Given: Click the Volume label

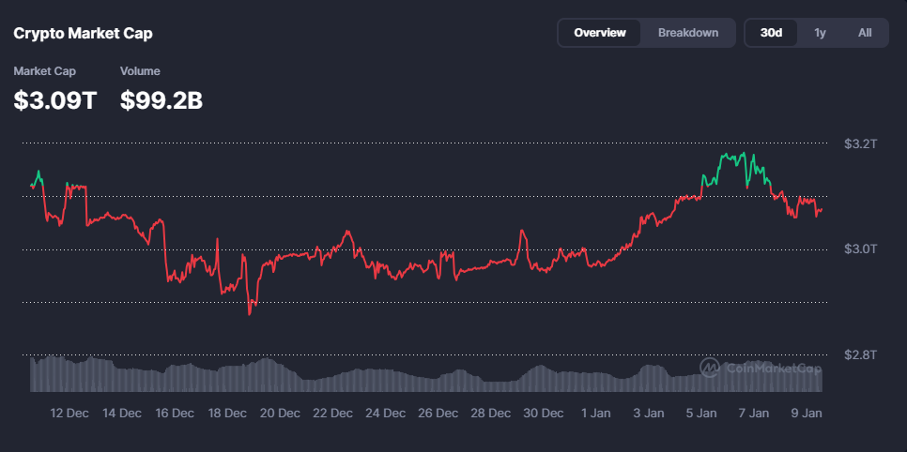Looking at the screenshot, I should point(140,71).
